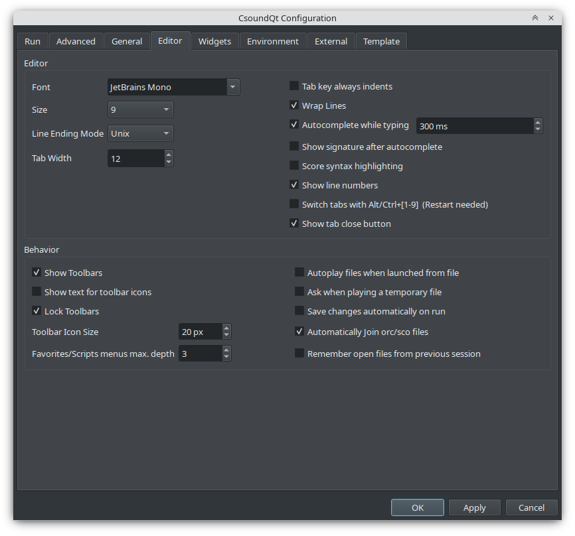The height and width of the screenshot is (536, 575).
Task: Click Favorites/Scripts menus max depth field
Action: click(201, 354)
